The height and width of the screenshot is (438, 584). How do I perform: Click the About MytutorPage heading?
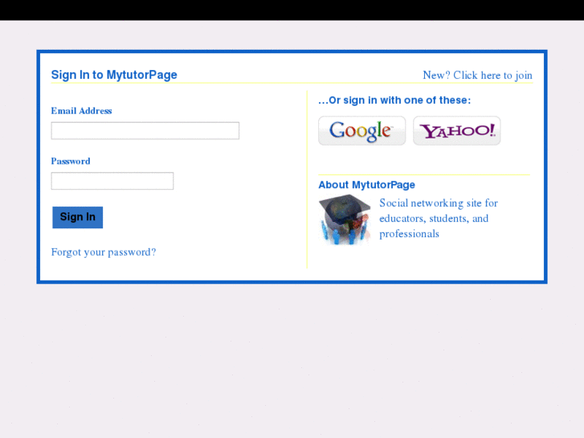click(366, 185)
